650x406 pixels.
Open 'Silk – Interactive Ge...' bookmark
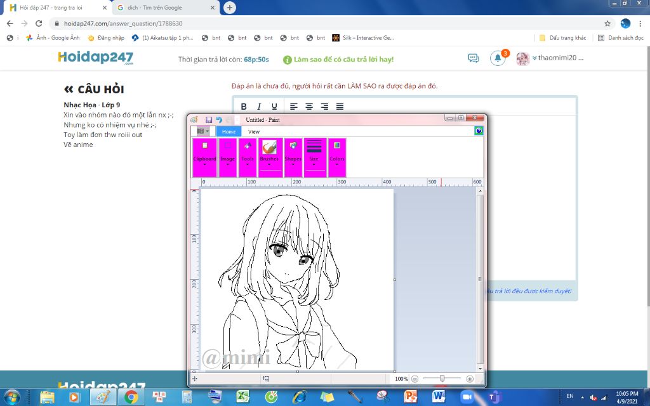363,37
